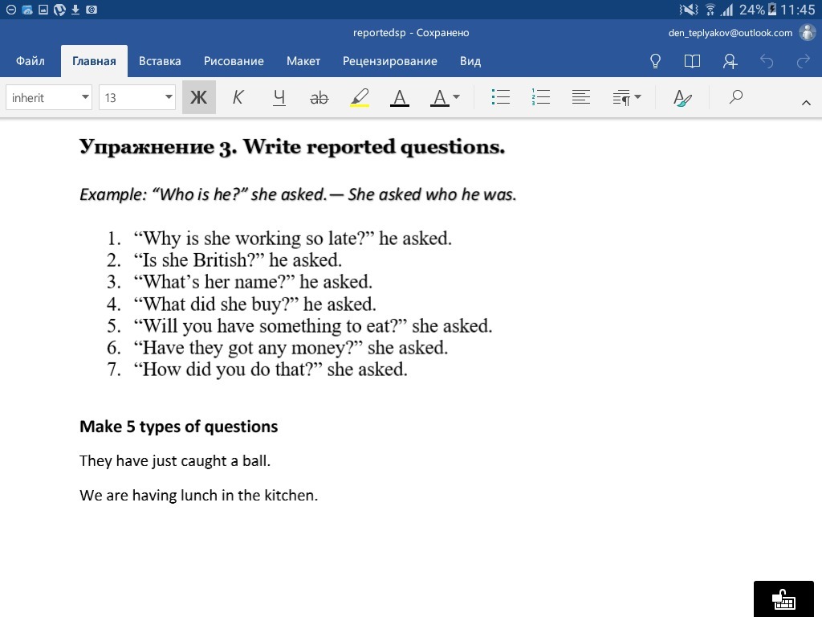
Task: Apply strikethrough formatting
Action: click(319, 98)
